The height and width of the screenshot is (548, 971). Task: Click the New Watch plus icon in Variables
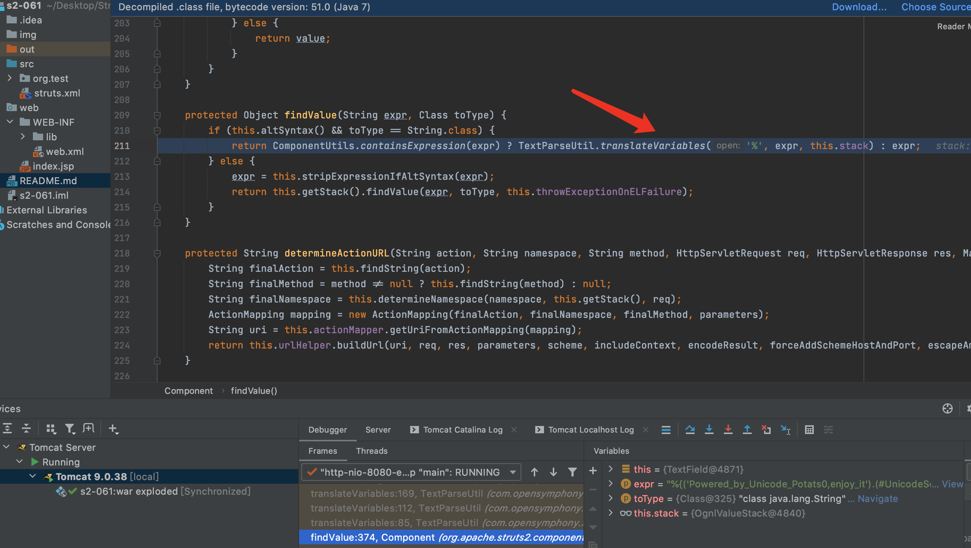pos(593,471)
